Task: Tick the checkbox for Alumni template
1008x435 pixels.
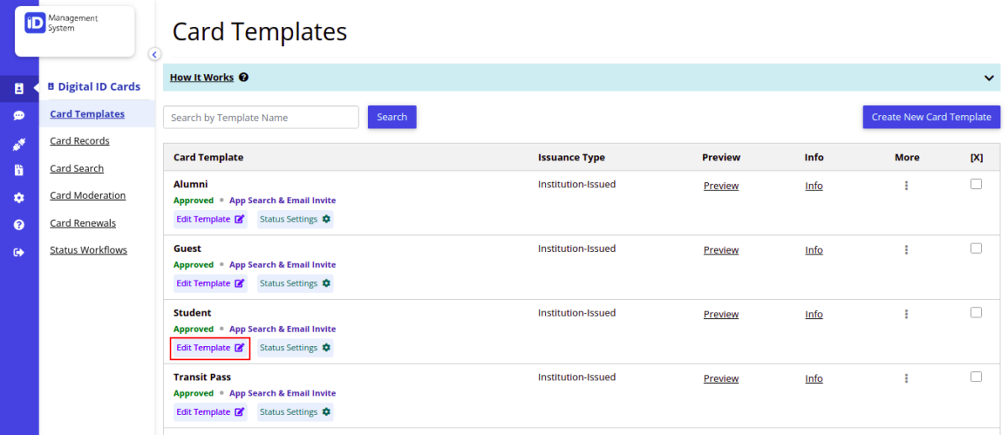Action: (x=975, y=184)
